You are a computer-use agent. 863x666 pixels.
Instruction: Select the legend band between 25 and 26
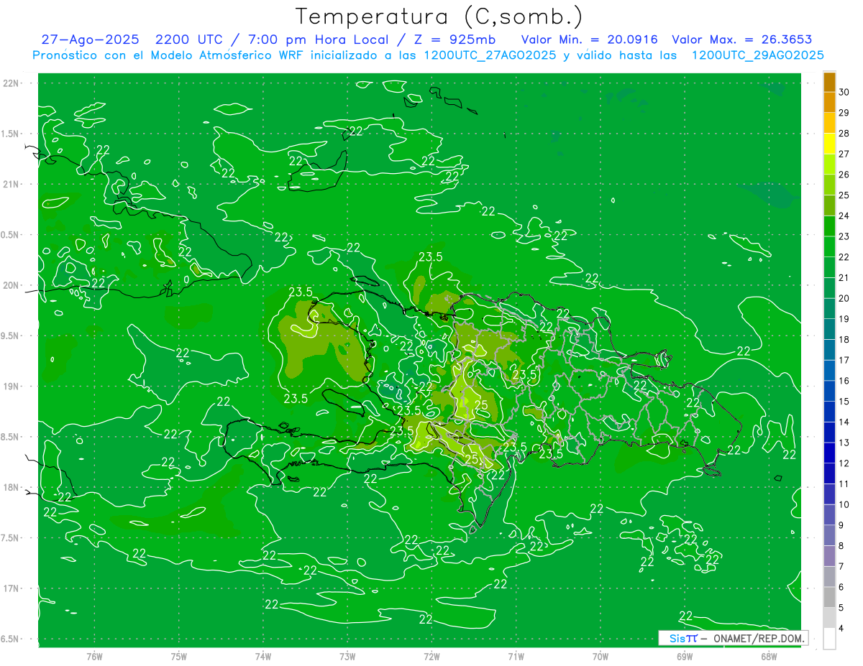829,185
